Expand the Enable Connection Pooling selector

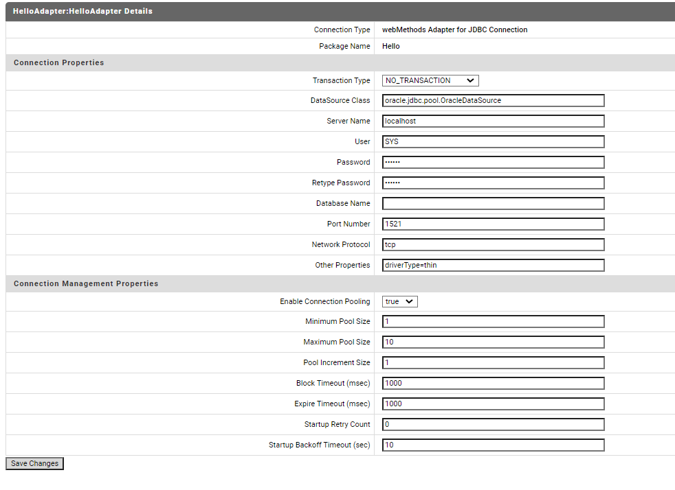point(399,301)
